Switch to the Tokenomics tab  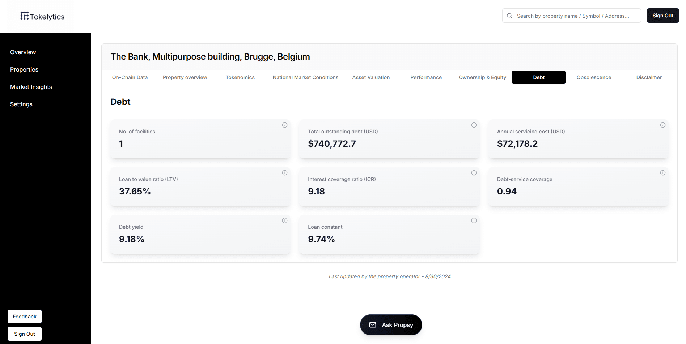tap(240, 77)
